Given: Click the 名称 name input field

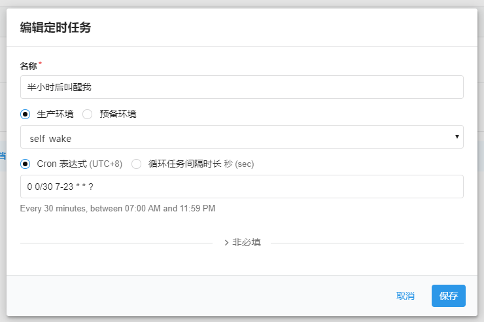Looking at the screenshot, I should 241,87.
